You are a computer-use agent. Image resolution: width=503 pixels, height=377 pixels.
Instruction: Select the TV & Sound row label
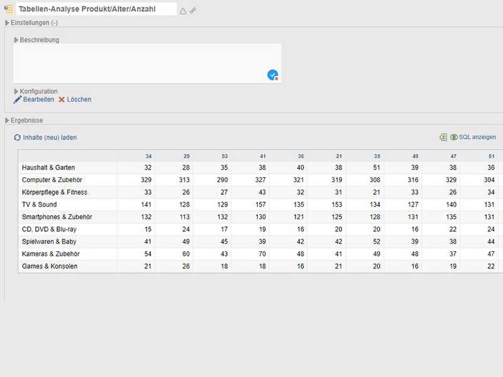point(39,205)
